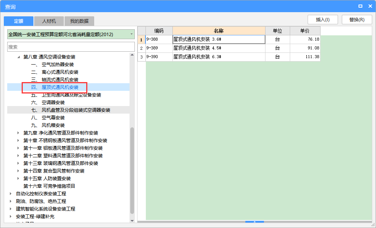376x228 pixels.
Task: Select code cell 9-390
Action: [x=159, y=57]
